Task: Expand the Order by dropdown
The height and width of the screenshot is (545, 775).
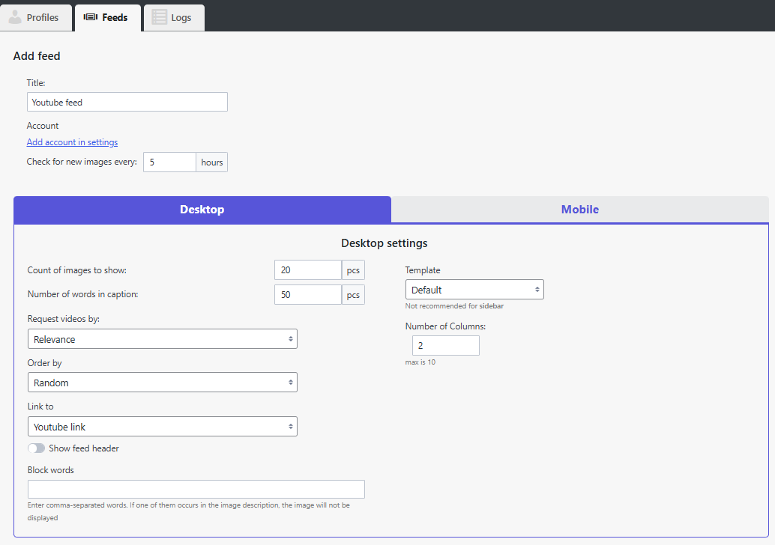Action: (162, 383)
